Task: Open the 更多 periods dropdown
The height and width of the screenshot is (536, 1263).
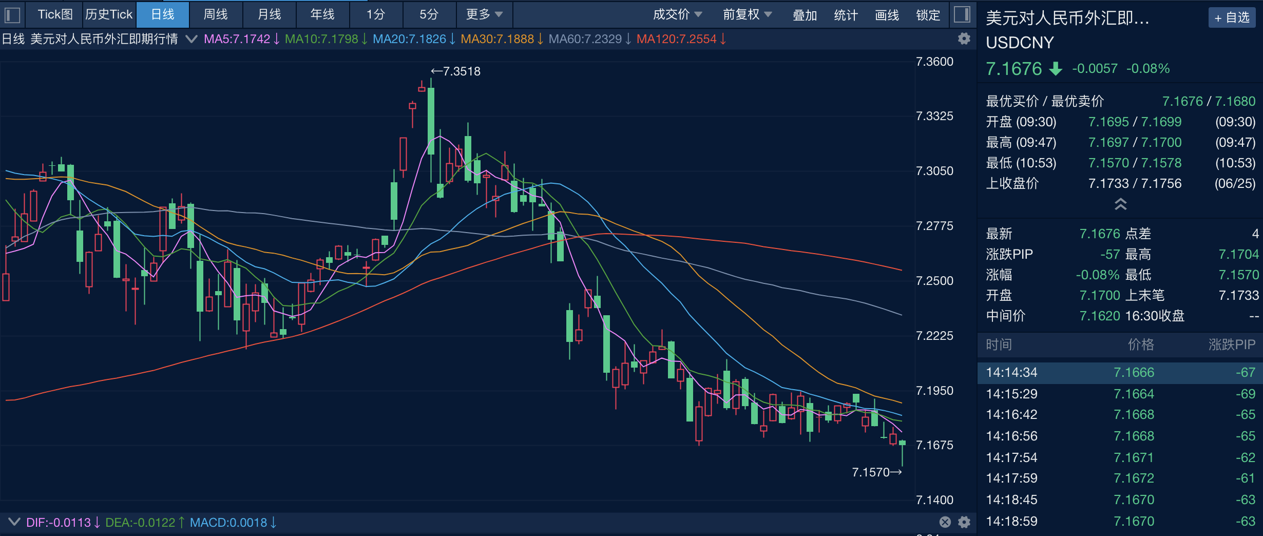Action: [x=483, y=14]
